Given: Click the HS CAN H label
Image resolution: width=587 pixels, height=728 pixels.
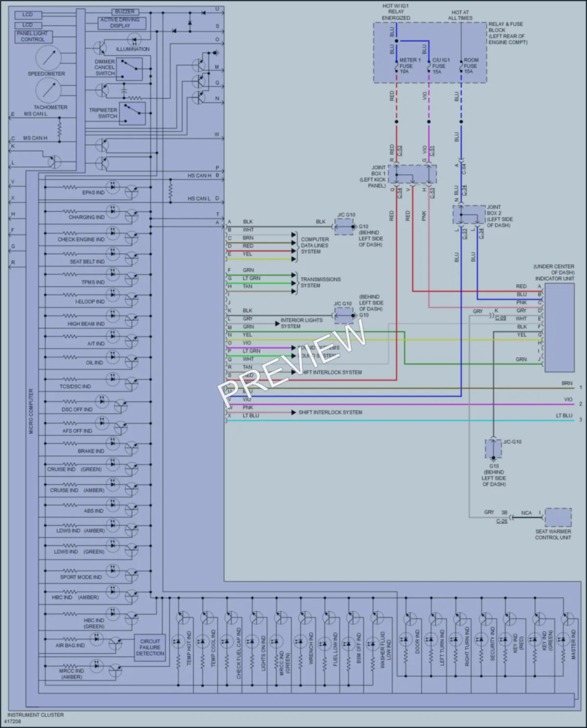Looking at the screenshot, I should point(200,176).
